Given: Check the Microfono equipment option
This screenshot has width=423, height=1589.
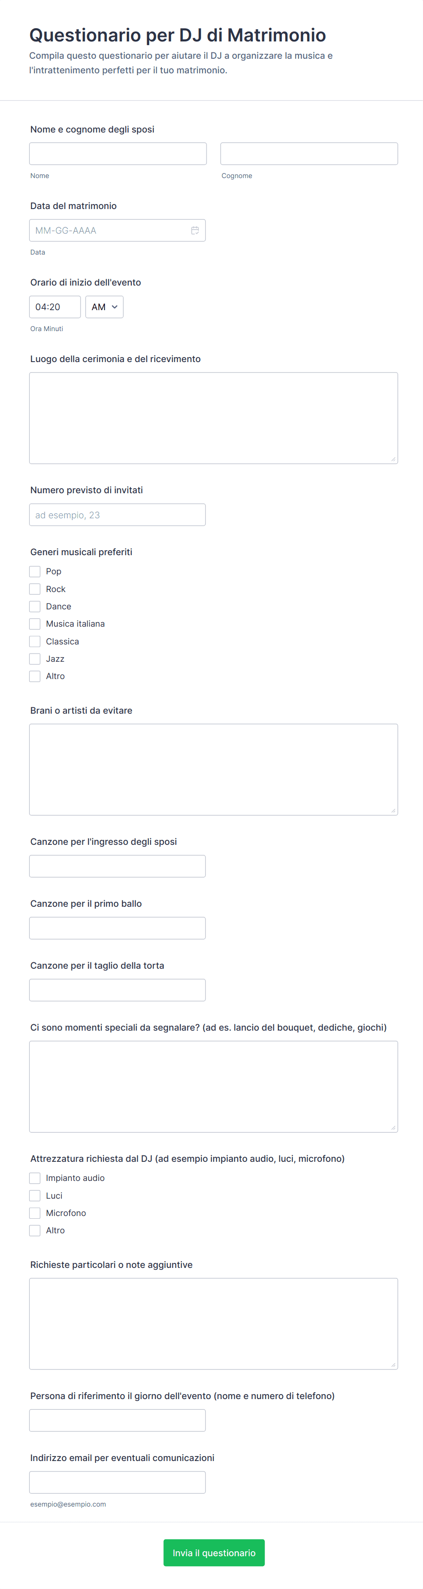Looking at the screenshot, I should (35, 1213).
